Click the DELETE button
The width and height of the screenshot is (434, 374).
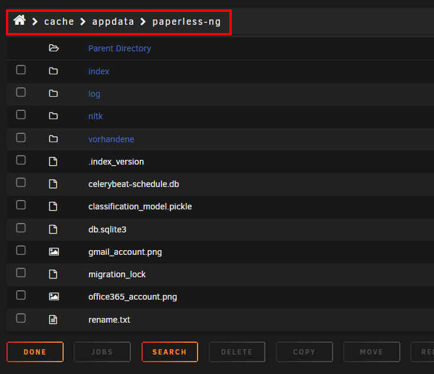[237, 352]
